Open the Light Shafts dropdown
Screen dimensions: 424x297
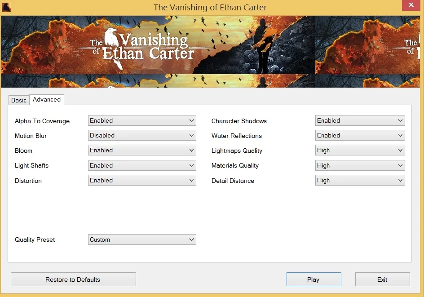tap(142, 165)
